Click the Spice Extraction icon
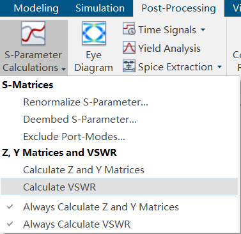The width and height of the screenshot is (241, 234). click(x=129, y=66)
